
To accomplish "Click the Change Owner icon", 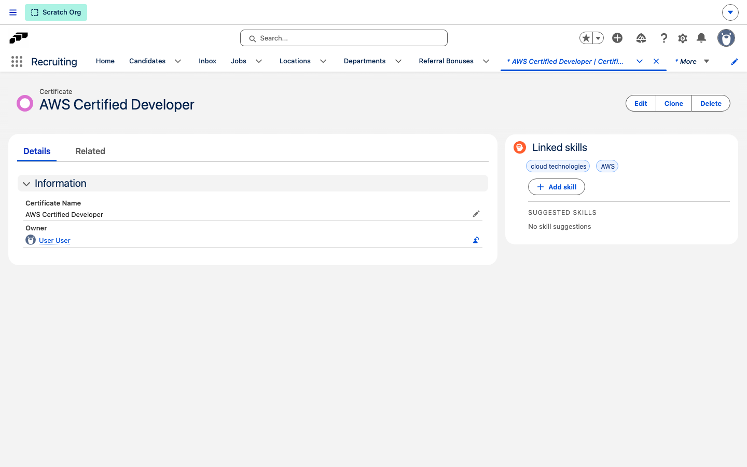I will [476, 240].
